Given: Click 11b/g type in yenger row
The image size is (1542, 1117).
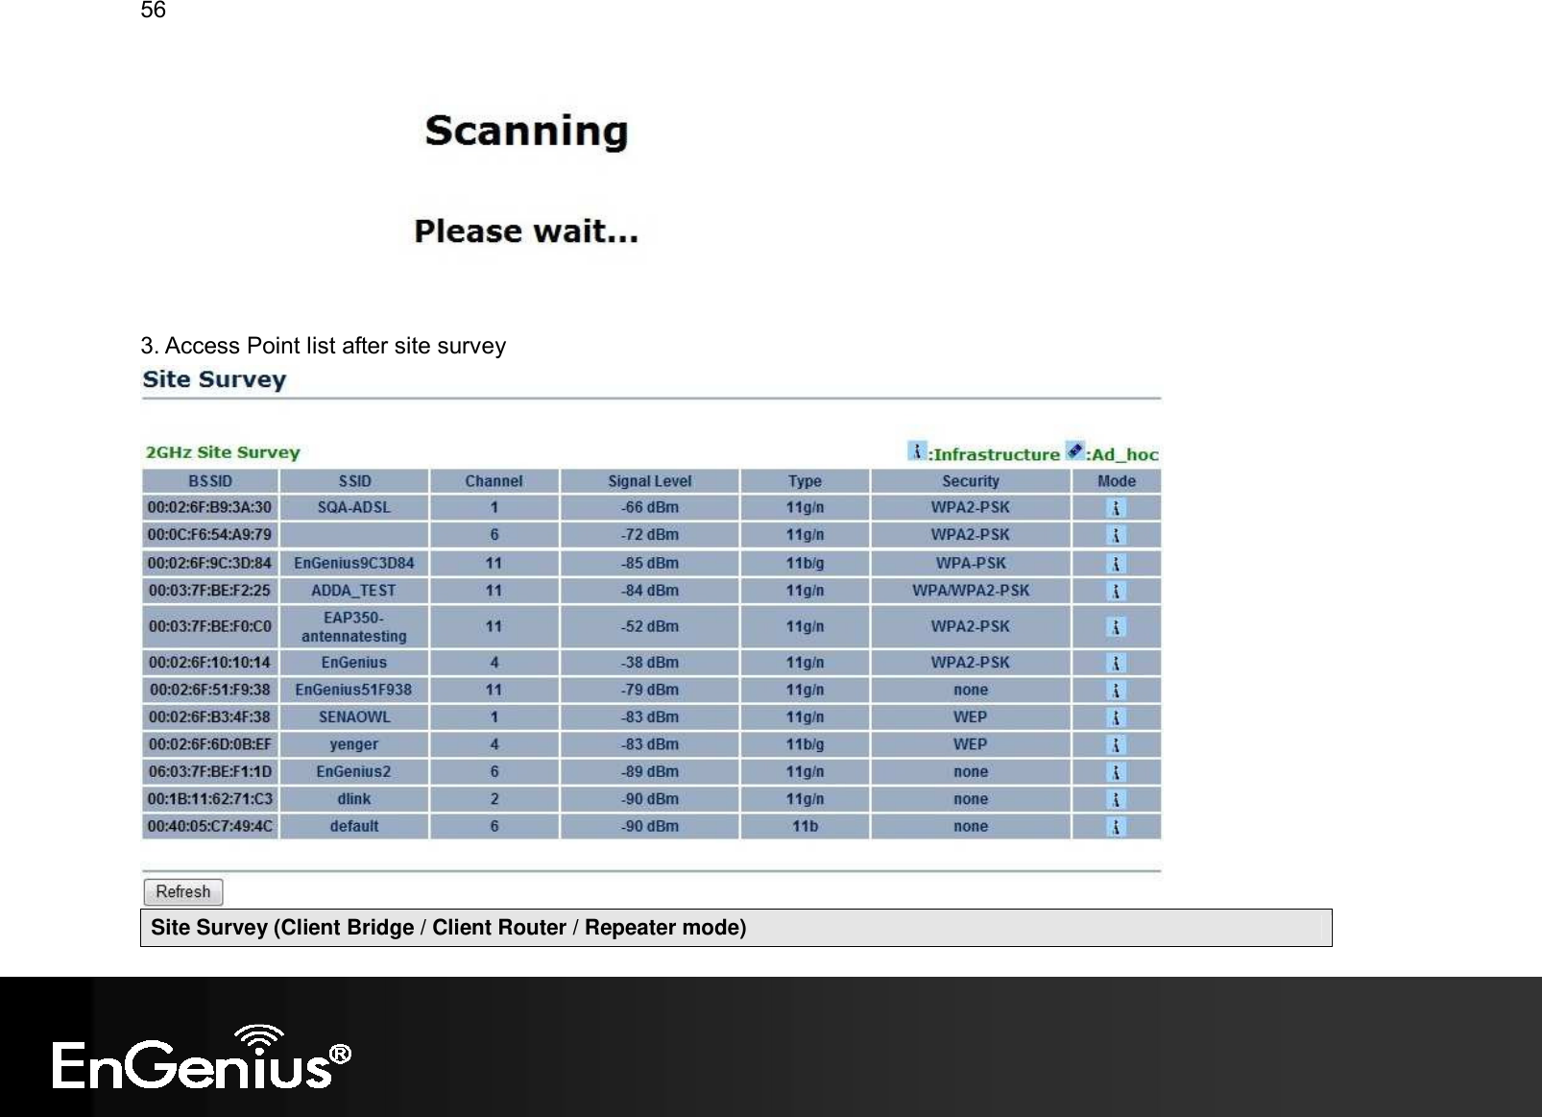Looking at the screenshot, I should pyautogui.click(x=805, y=744).
